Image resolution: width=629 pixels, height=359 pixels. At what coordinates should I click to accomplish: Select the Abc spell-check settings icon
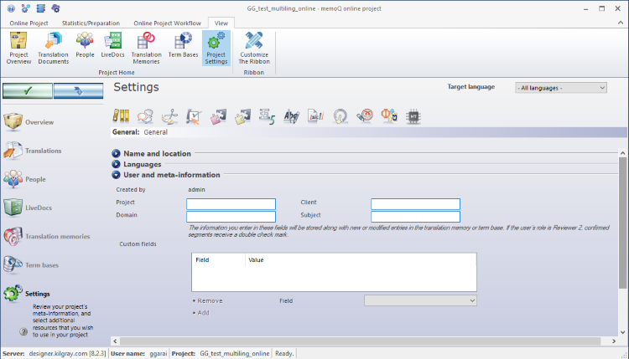click(292, 115)
